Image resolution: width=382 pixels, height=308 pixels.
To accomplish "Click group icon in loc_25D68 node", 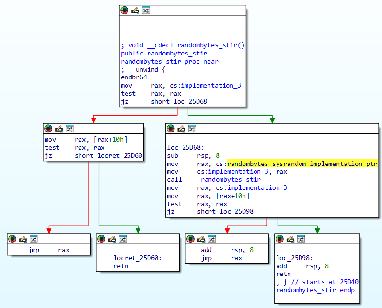I will pos(192,128).
